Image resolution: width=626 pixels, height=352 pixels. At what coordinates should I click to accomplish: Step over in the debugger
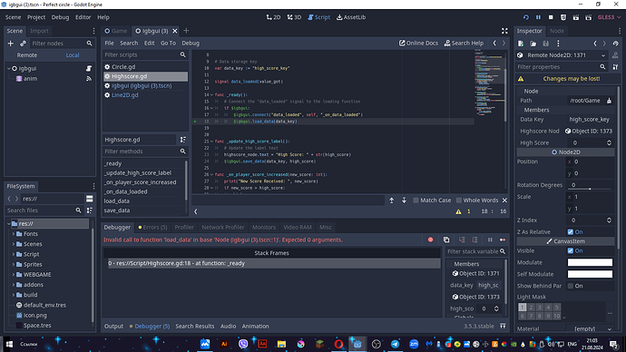pyautogui.click(x=474, y=240)
